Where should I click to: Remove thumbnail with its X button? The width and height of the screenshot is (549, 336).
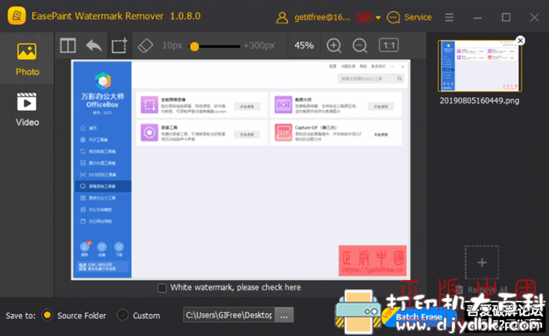click(521, 40)
